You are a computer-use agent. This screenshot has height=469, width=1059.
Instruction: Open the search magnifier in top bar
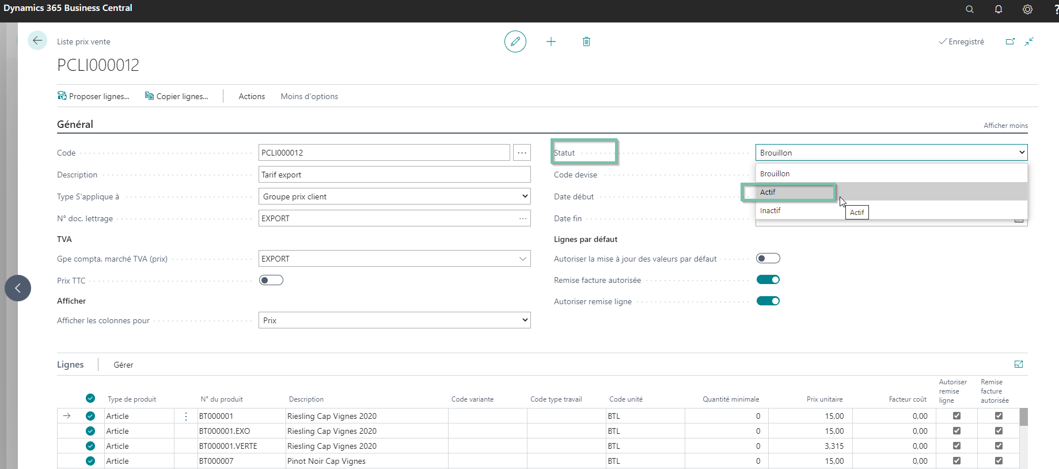point(970,9)
